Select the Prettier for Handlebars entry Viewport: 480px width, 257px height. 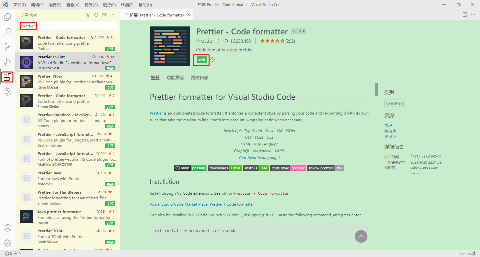(67, 197)
